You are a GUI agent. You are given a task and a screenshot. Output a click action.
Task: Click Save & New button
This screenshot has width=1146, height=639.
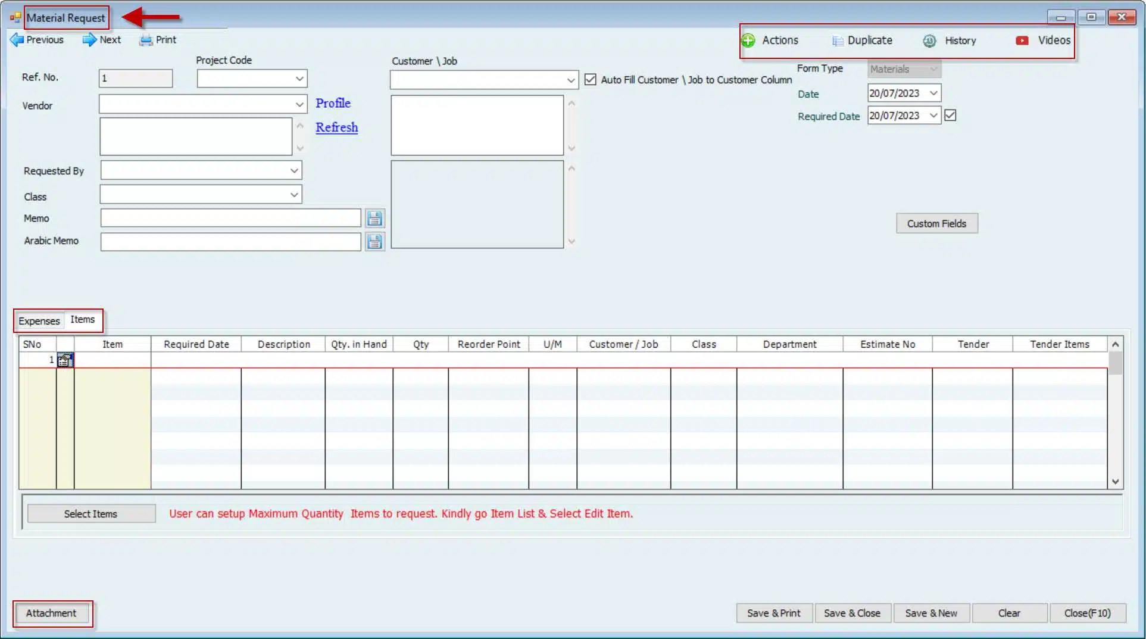coord(931,613)
